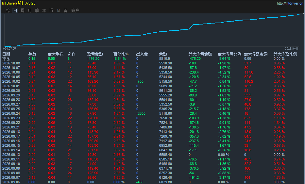
Task: Select the 2026.10.06 date row
Action: tap(11, 72)
